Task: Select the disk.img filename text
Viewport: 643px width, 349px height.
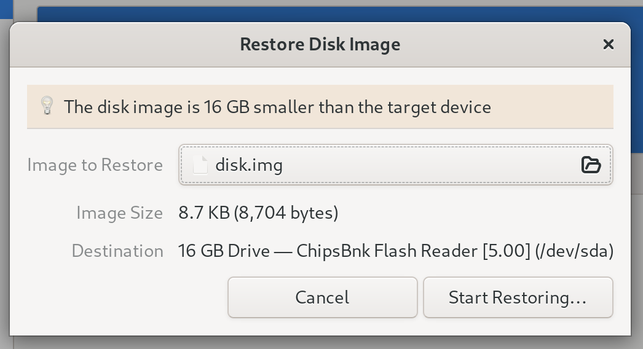Action: pos(248,165)
